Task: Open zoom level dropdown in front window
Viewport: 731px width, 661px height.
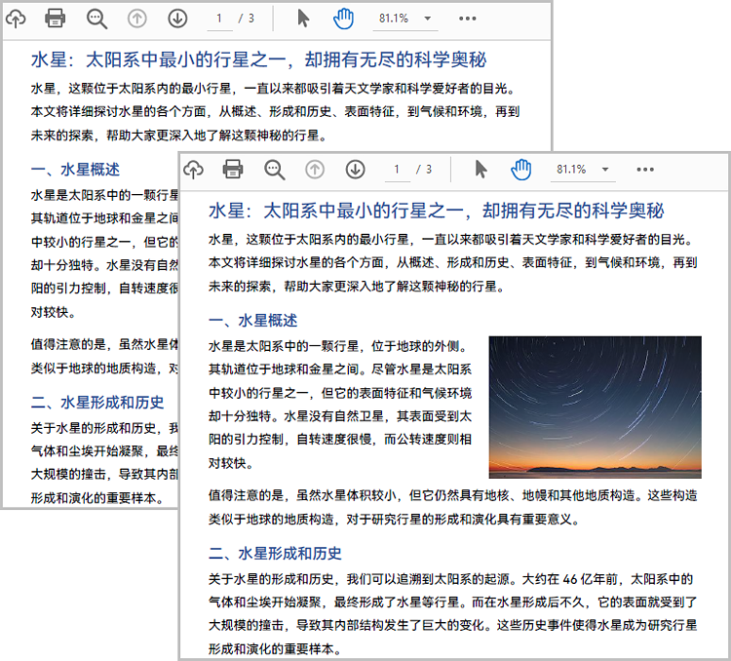Action: [x=582, y=170]
